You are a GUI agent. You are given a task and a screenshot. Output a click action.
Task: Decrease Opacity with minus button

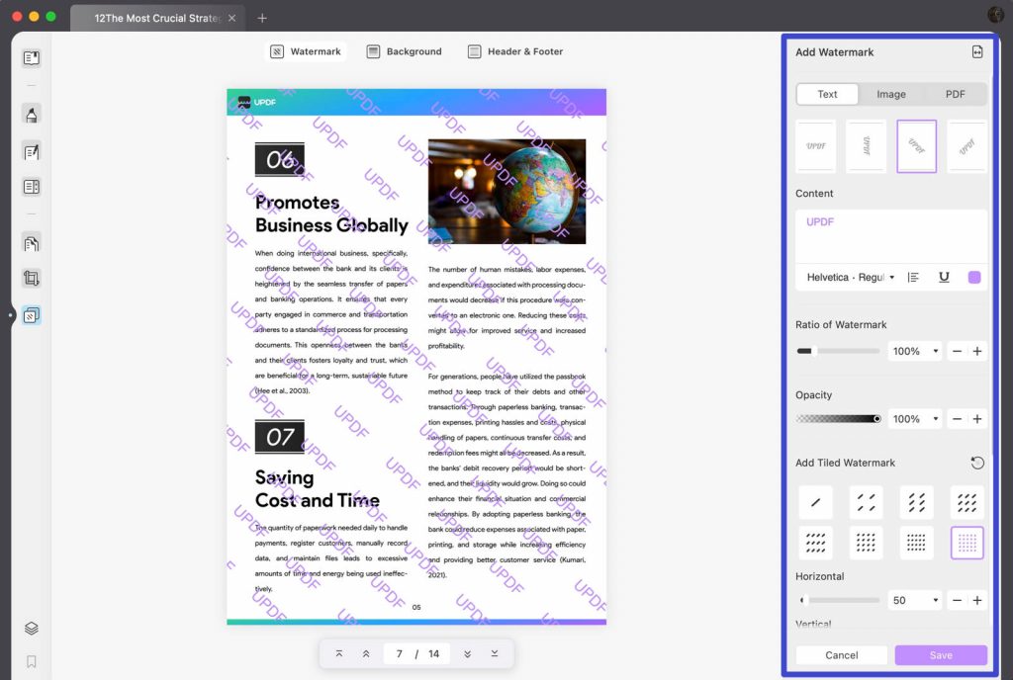click(x=957, y=419)
